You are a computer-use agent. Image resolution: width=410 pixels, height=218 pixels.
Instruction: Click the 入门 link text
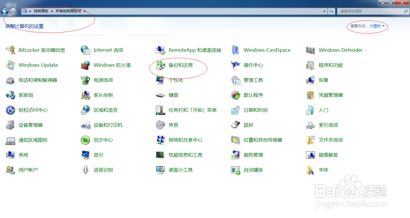point(323,110)
